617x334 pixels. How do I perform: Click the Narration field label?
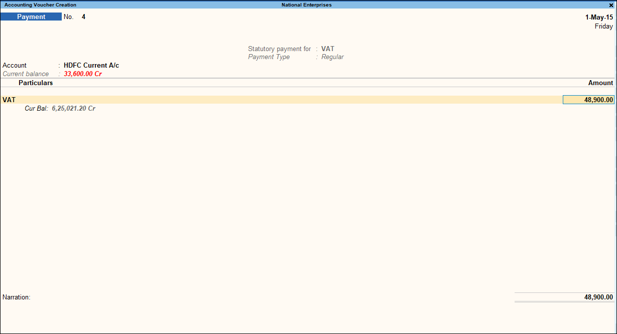pos(17,297)
